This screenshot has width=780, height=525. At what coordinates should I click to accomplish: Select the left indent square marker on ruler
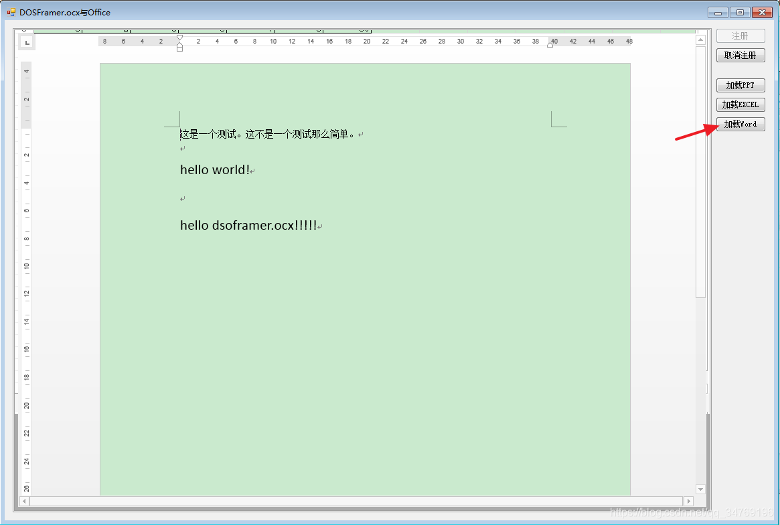[179, 49]
